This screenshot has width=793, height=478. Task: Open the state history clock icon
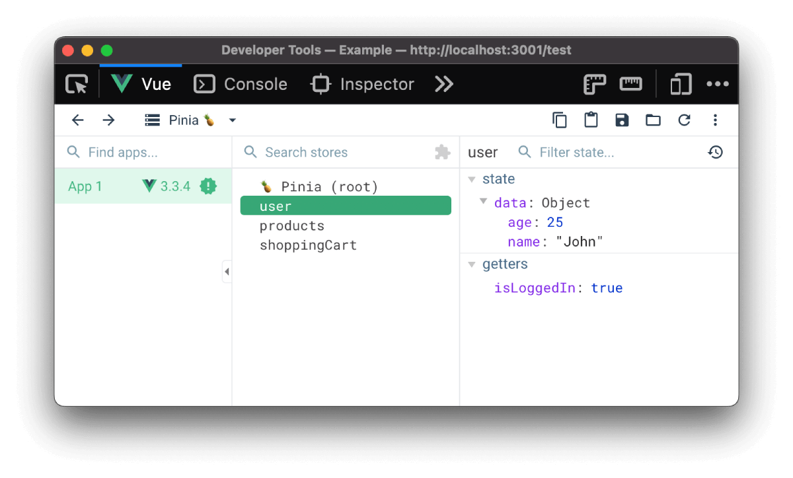click(715, 152)
